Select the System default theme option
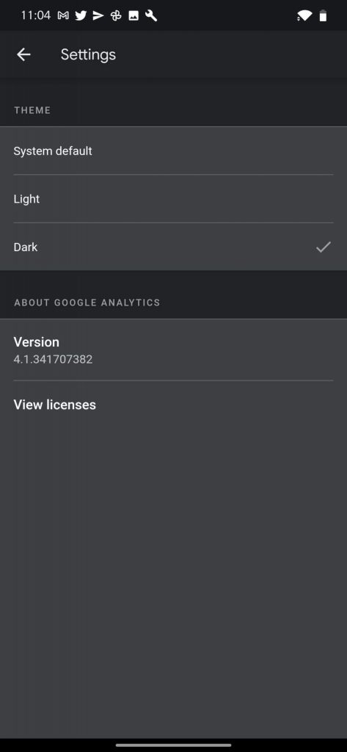Viewport: 347px width, 752px height. (173, 151)
